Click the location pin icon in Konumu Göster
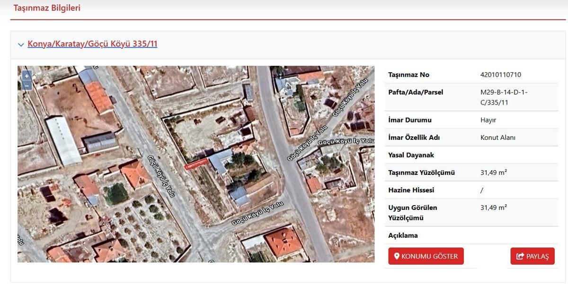 click(397, 256)
